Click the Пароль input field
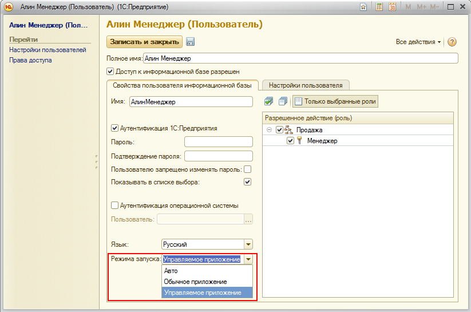The image size is (471, 312). pos(218,141)
